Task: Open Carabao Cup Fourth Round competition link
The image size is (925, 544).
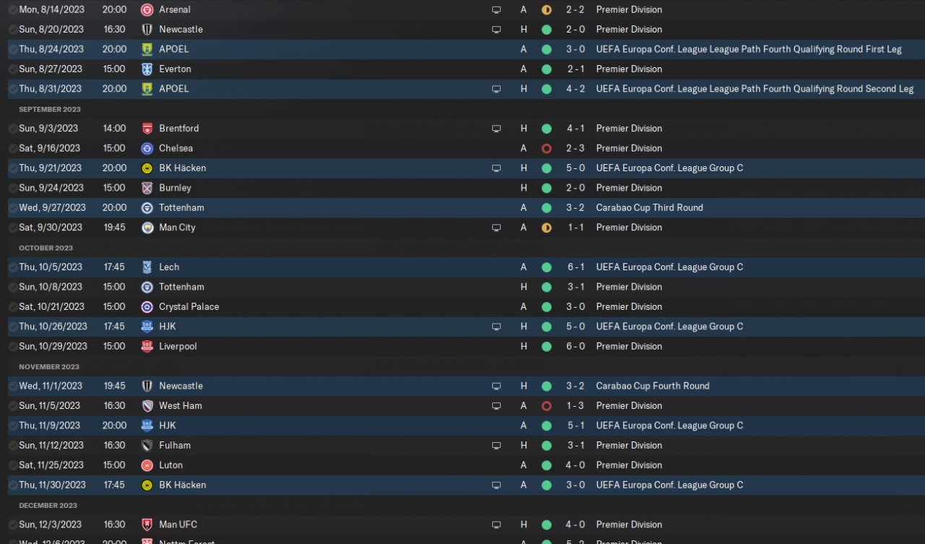Action: coord(653,387)
